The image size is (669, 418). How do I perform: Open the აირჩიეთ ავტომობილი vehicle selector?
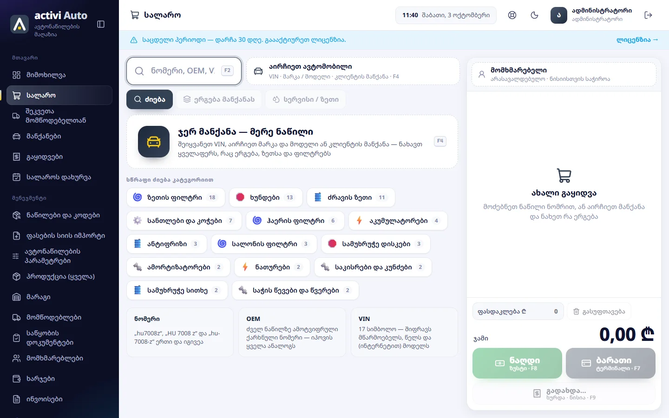point(353,71)
